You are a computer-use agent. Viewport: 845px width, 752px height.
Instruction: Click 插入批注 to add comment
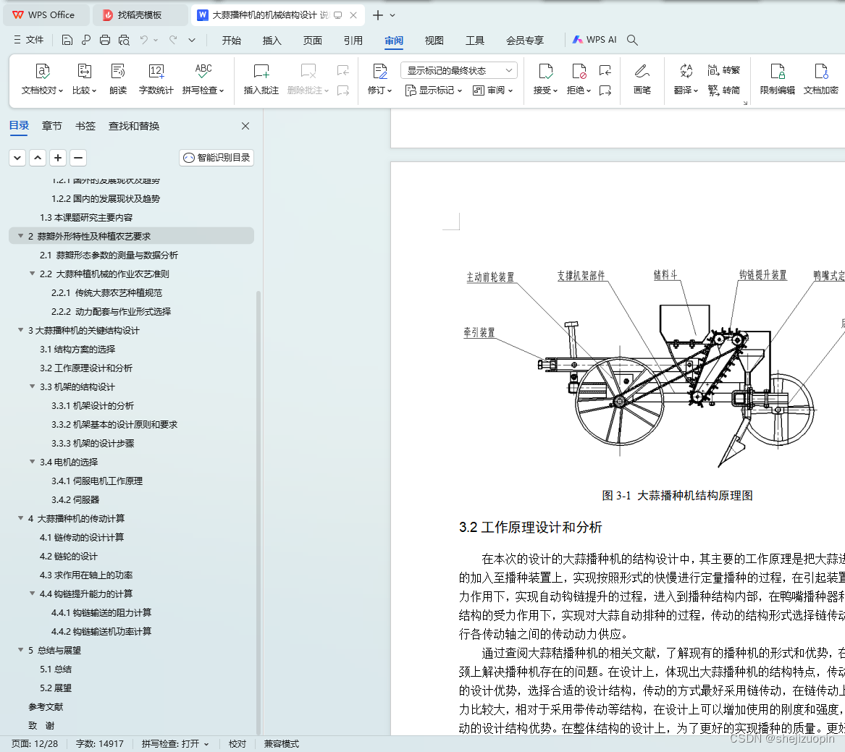[x=261, y=79]
